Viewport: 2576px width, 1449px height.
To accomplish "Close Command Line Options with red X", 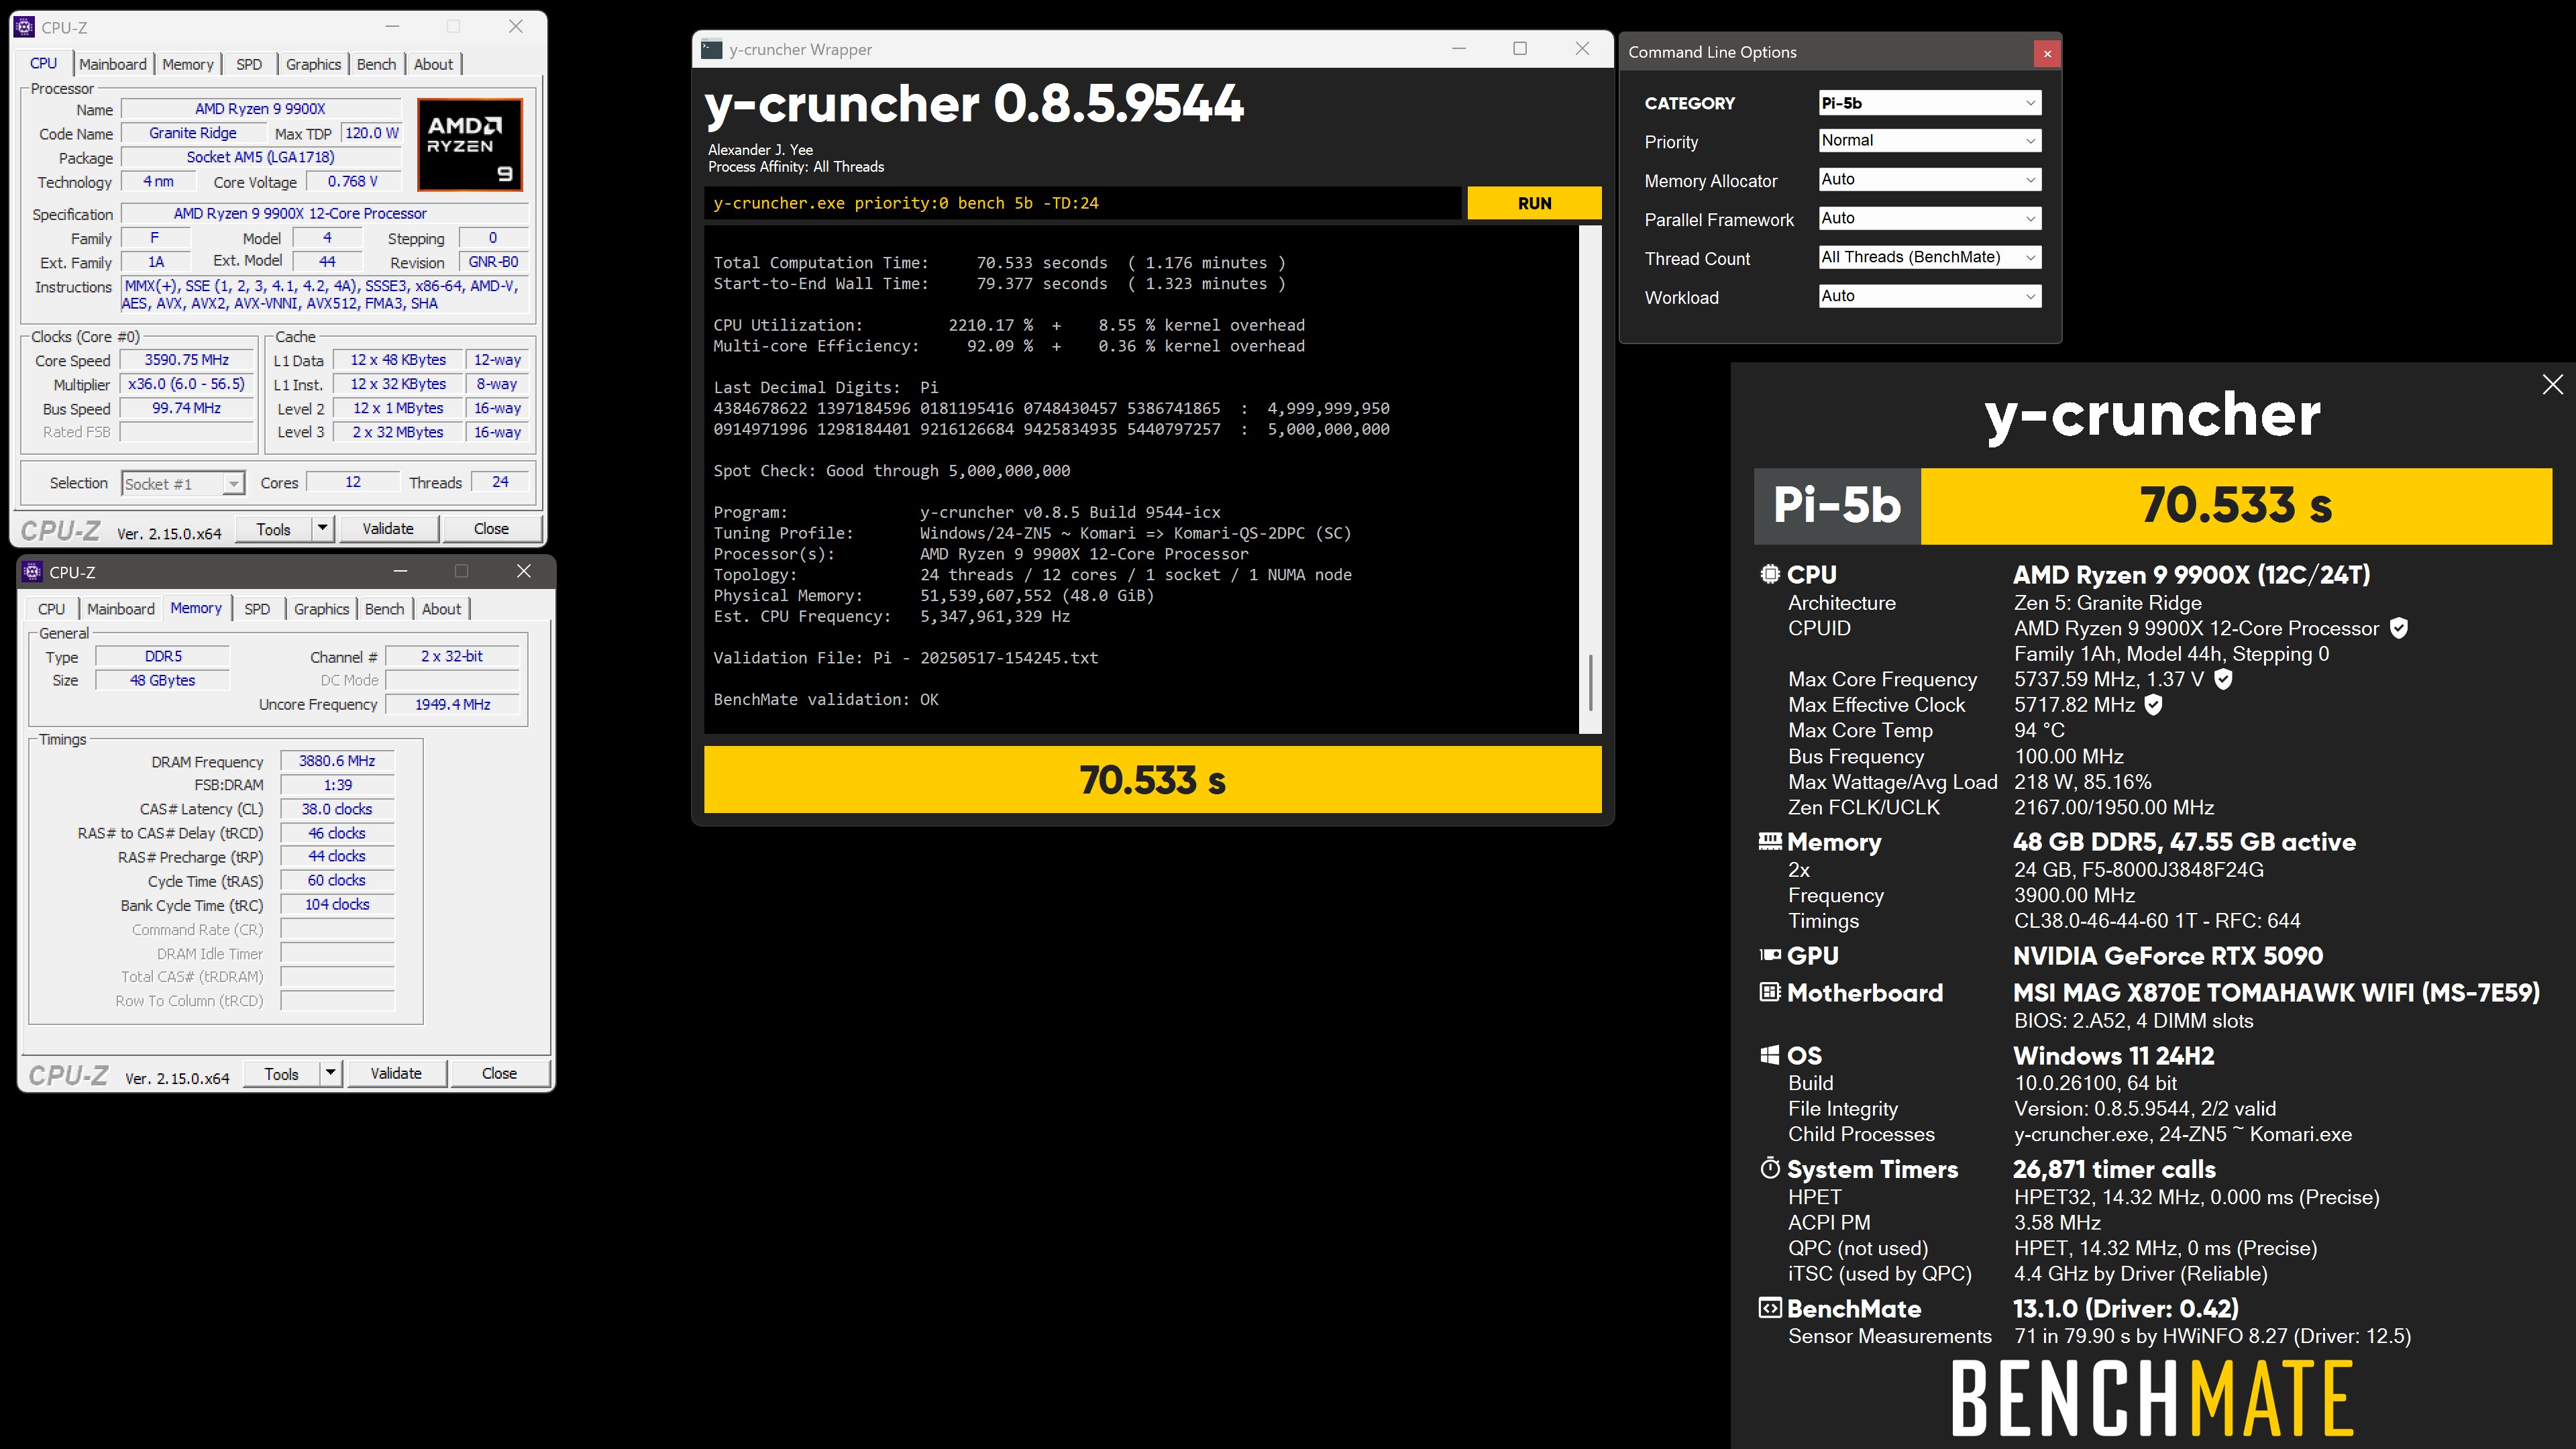I will tap(2047, 53).
